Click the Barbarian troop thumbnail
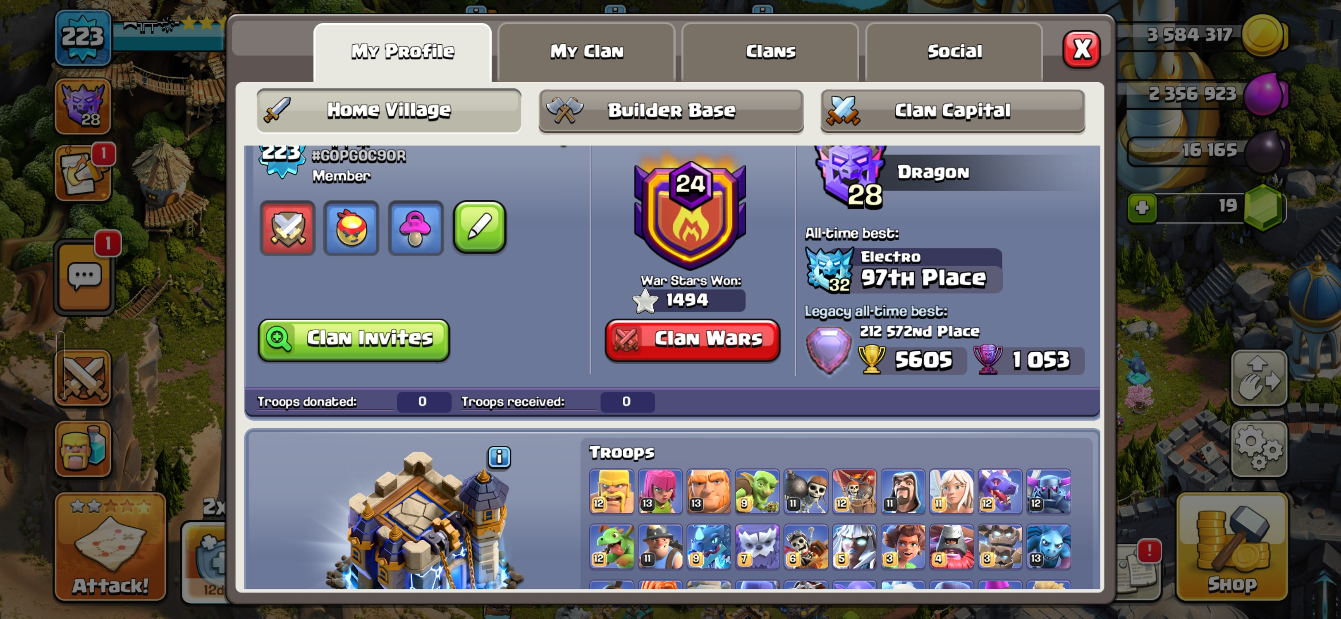Image resolution: width=1341 pixels, height=619 pixels. (611, 491)
